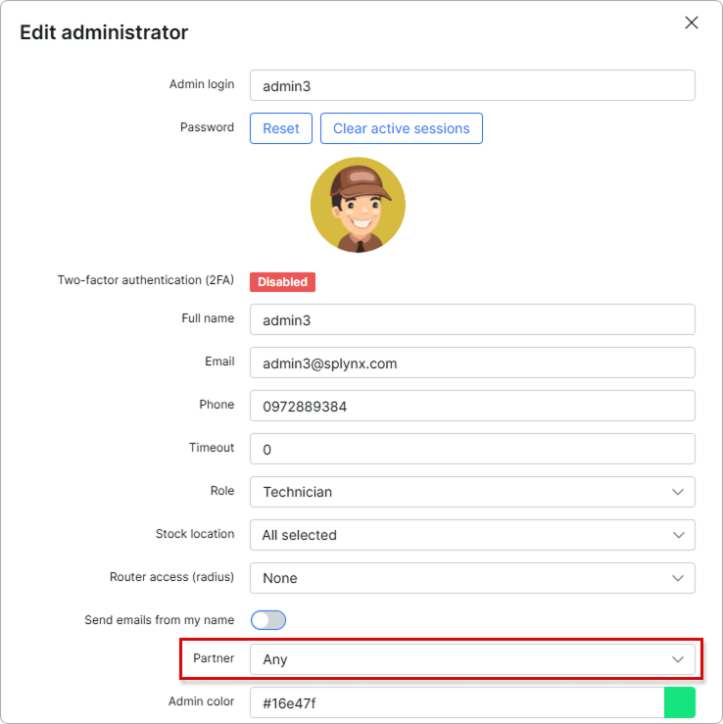
Task: Open Router access (radius) dropdown
Action: coord(471,578)
